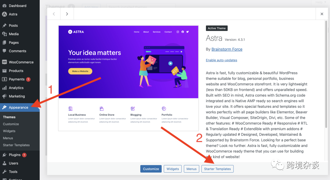Click the Comments speech bubble icon

click(x=4, y=51)
